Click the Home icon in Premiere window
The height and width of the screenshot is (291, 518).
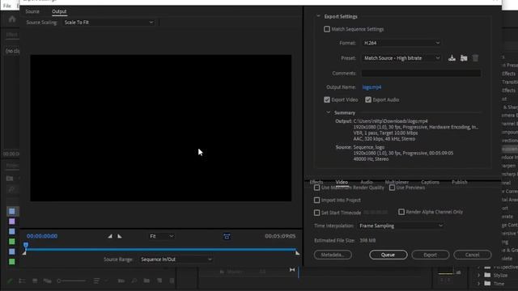click(x=12, y=19)
